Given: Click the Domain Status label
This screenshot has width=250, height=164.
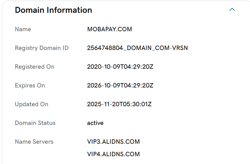Looking at the screenshot, I should [x=35, y=123].
